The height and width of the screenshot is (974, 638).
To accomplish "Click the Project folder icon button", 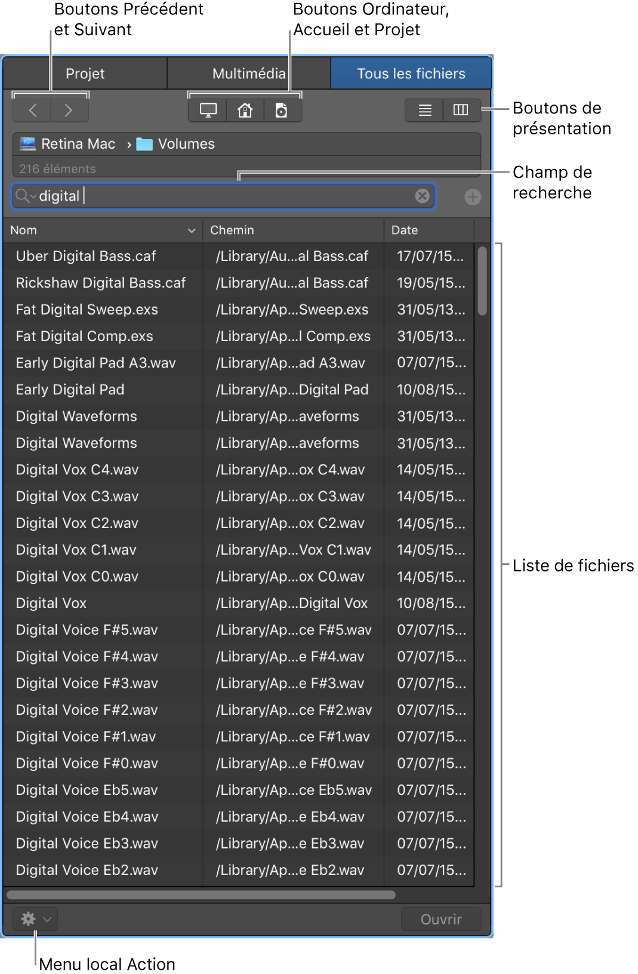I will pyautogui.click(x=282, y=110).
